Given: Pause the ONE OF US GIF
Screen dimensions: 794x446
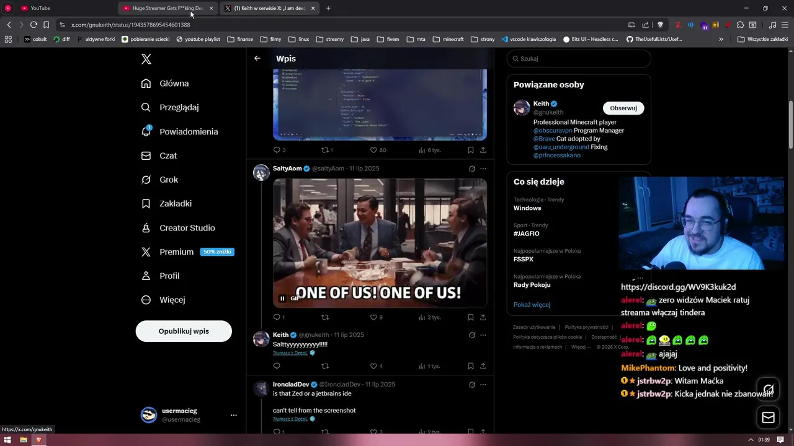Looking at the screenshot, I should pyautogui.click(x=282, y=299).
